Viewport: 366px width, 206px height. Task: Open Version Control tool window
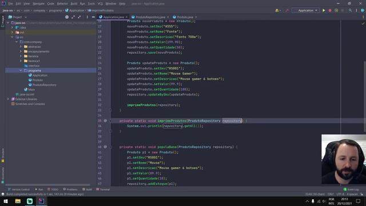coord(19,189)
